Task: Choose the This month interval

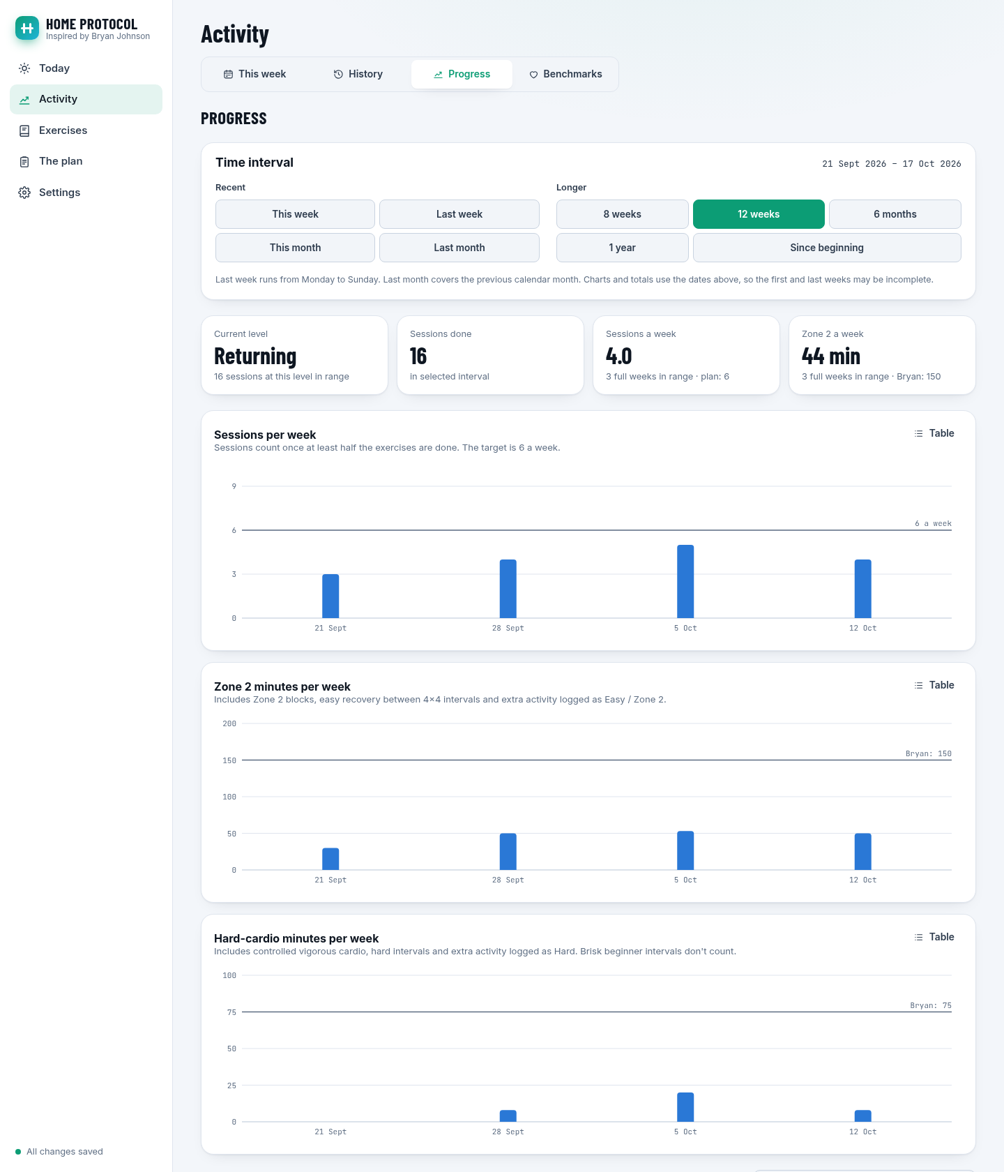Action: pos(295,248)
